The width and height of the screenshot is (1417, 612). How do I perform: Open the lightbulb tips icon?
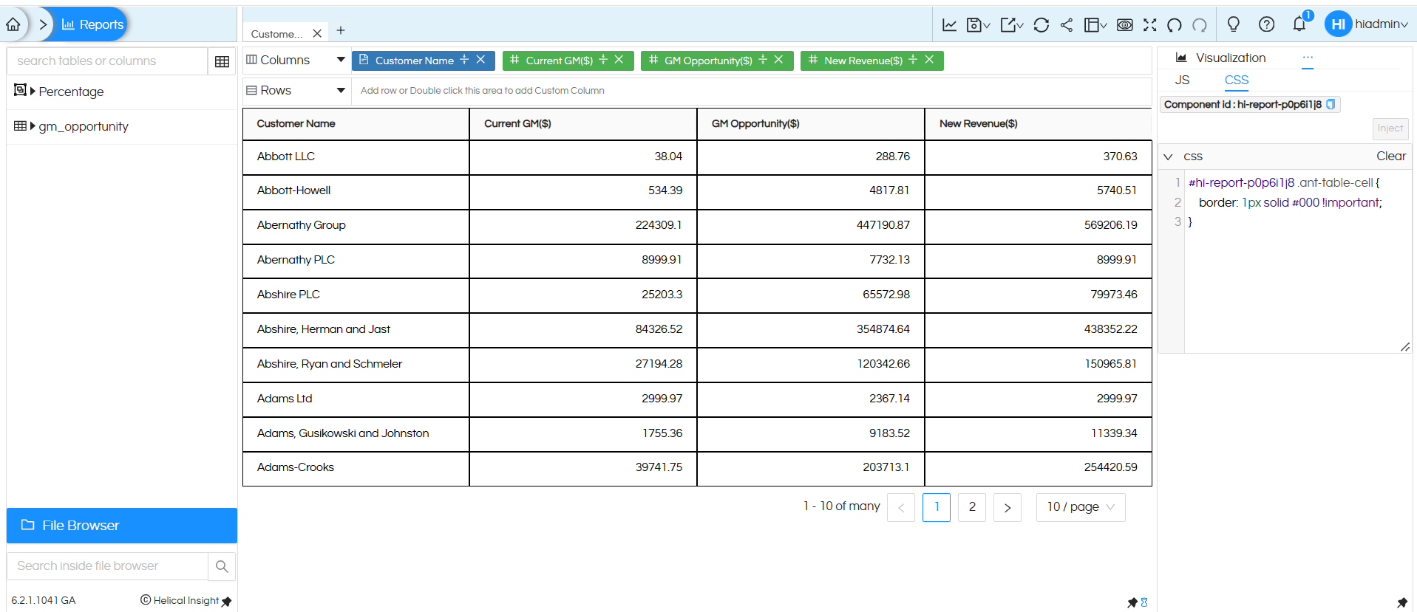[1234, 24]
